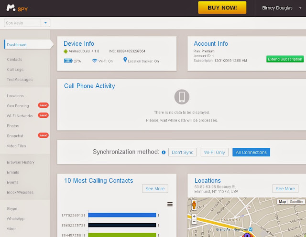Click the Device Info heading
The height and width of the screenshot is (237, 306).
(x=79, y=43)
